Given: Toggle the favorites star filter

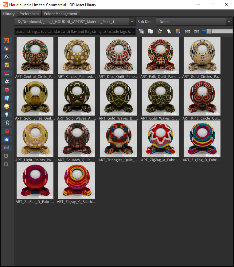Looking at the screenshot, I should click(x=160, y=31).
